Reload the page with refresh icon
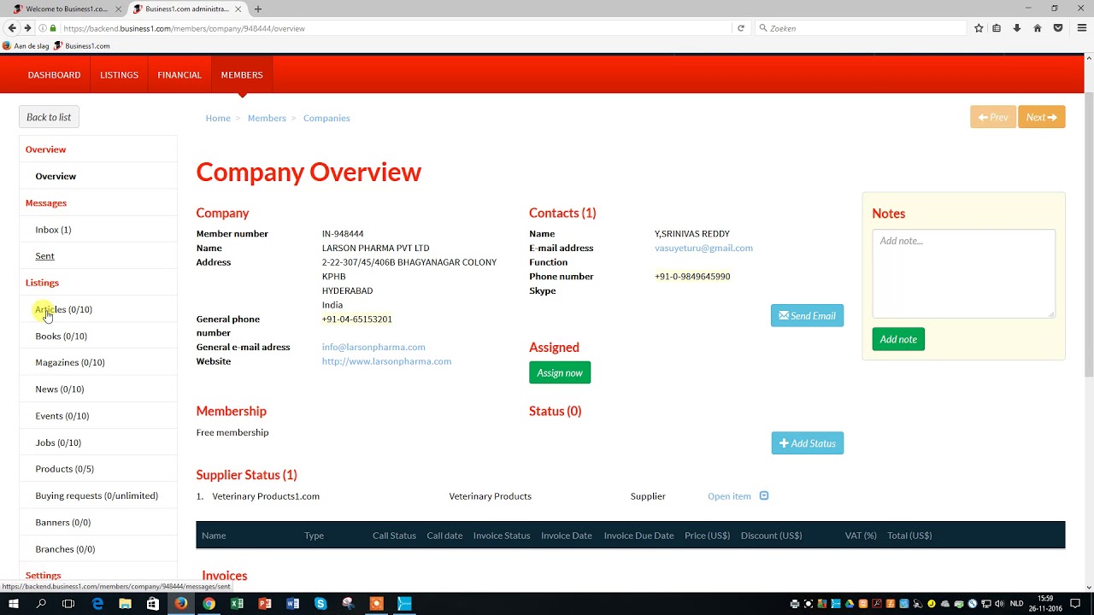This screenshot has width=1094, height=615. (x=741, y=28)
